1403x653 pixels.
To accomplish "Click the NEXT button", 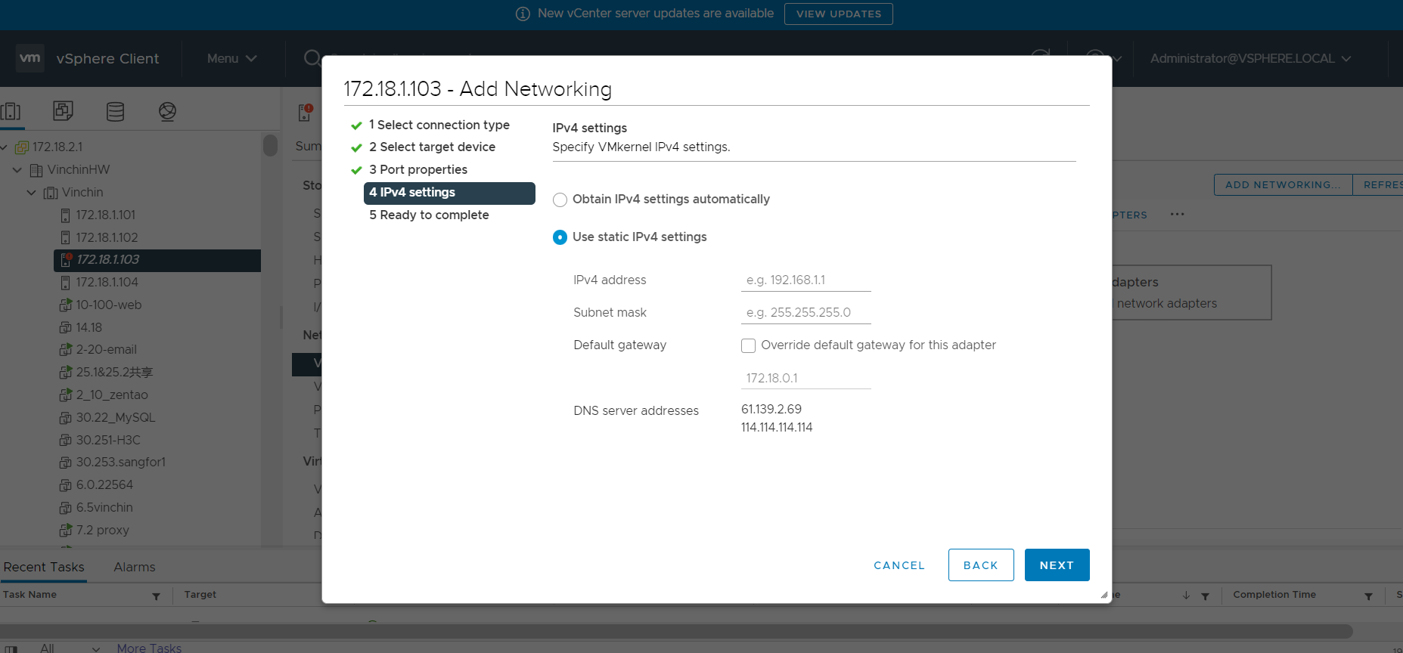I will pos(1057,565).
